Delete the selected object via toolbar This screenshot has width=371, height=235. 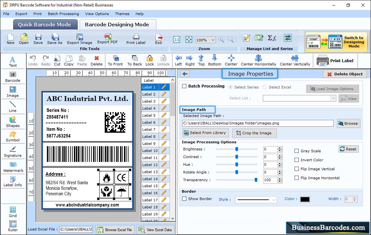coord(97,61)
